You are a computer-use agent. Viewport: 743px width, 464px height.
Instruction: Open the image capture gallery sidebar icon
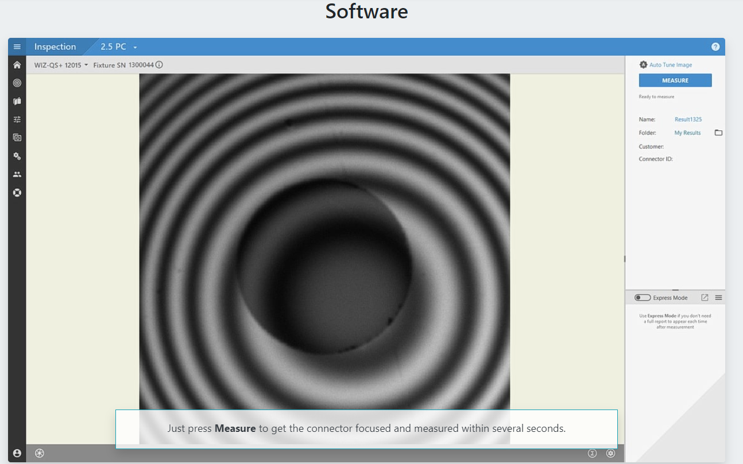click(x=17, y=138)
